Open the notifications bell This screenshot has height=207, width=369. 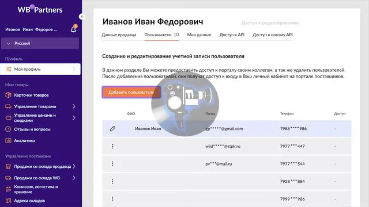point(74,29)
